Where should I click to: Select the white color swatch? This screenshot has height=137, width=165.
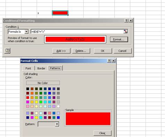pyautogui.click(x=58, y=106)
